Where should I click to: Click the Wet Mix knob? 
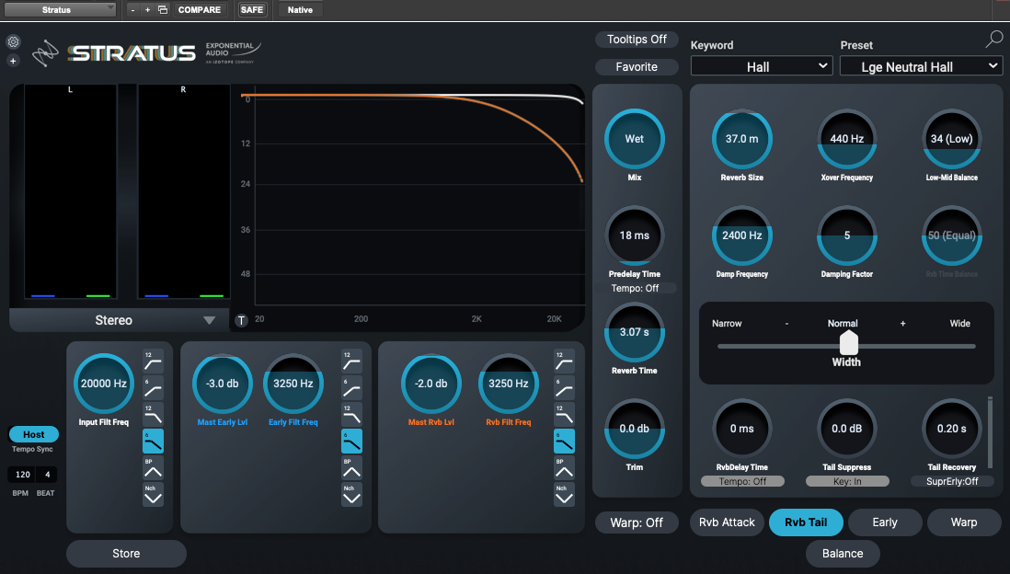[635, 139]
